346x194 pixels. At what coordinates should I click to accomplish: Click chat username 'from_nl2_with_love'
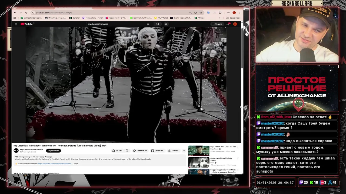[276, 117]
